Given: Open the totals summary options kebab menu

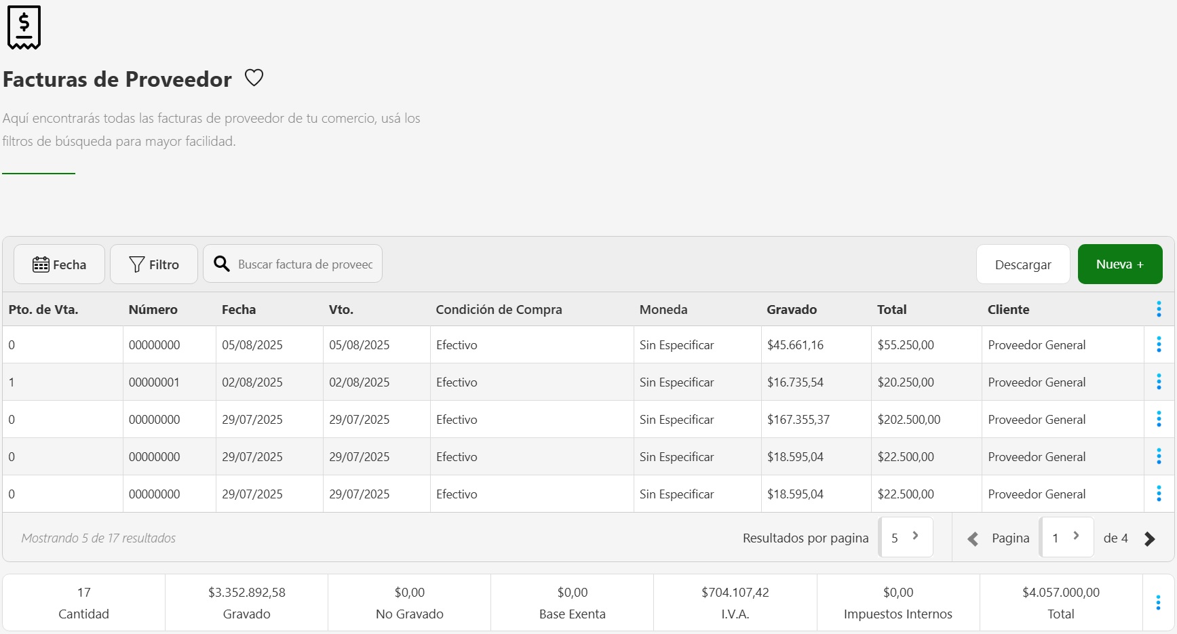Looking at the screenshot, I should click(x=1157, y=603).
